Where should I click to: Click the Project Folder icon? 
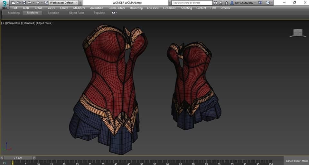pyautogui.click(x=46, y=3)
